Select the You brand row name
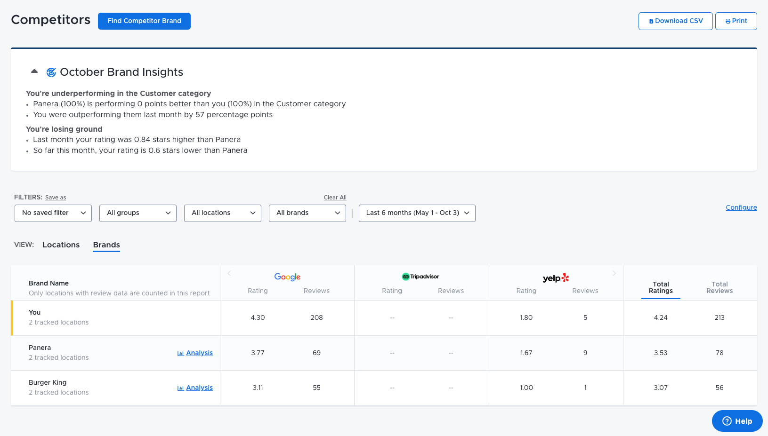The width and height of the screenshot is (768, 436). pos(34,312)
